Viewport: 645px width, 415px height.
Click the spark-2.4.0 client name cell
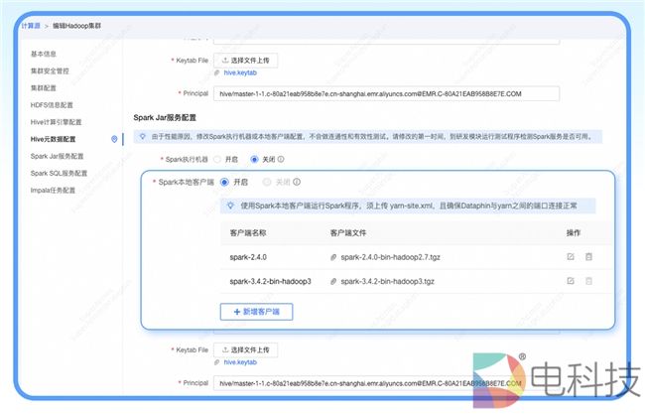pyautogui.click(x=248, y=257)
